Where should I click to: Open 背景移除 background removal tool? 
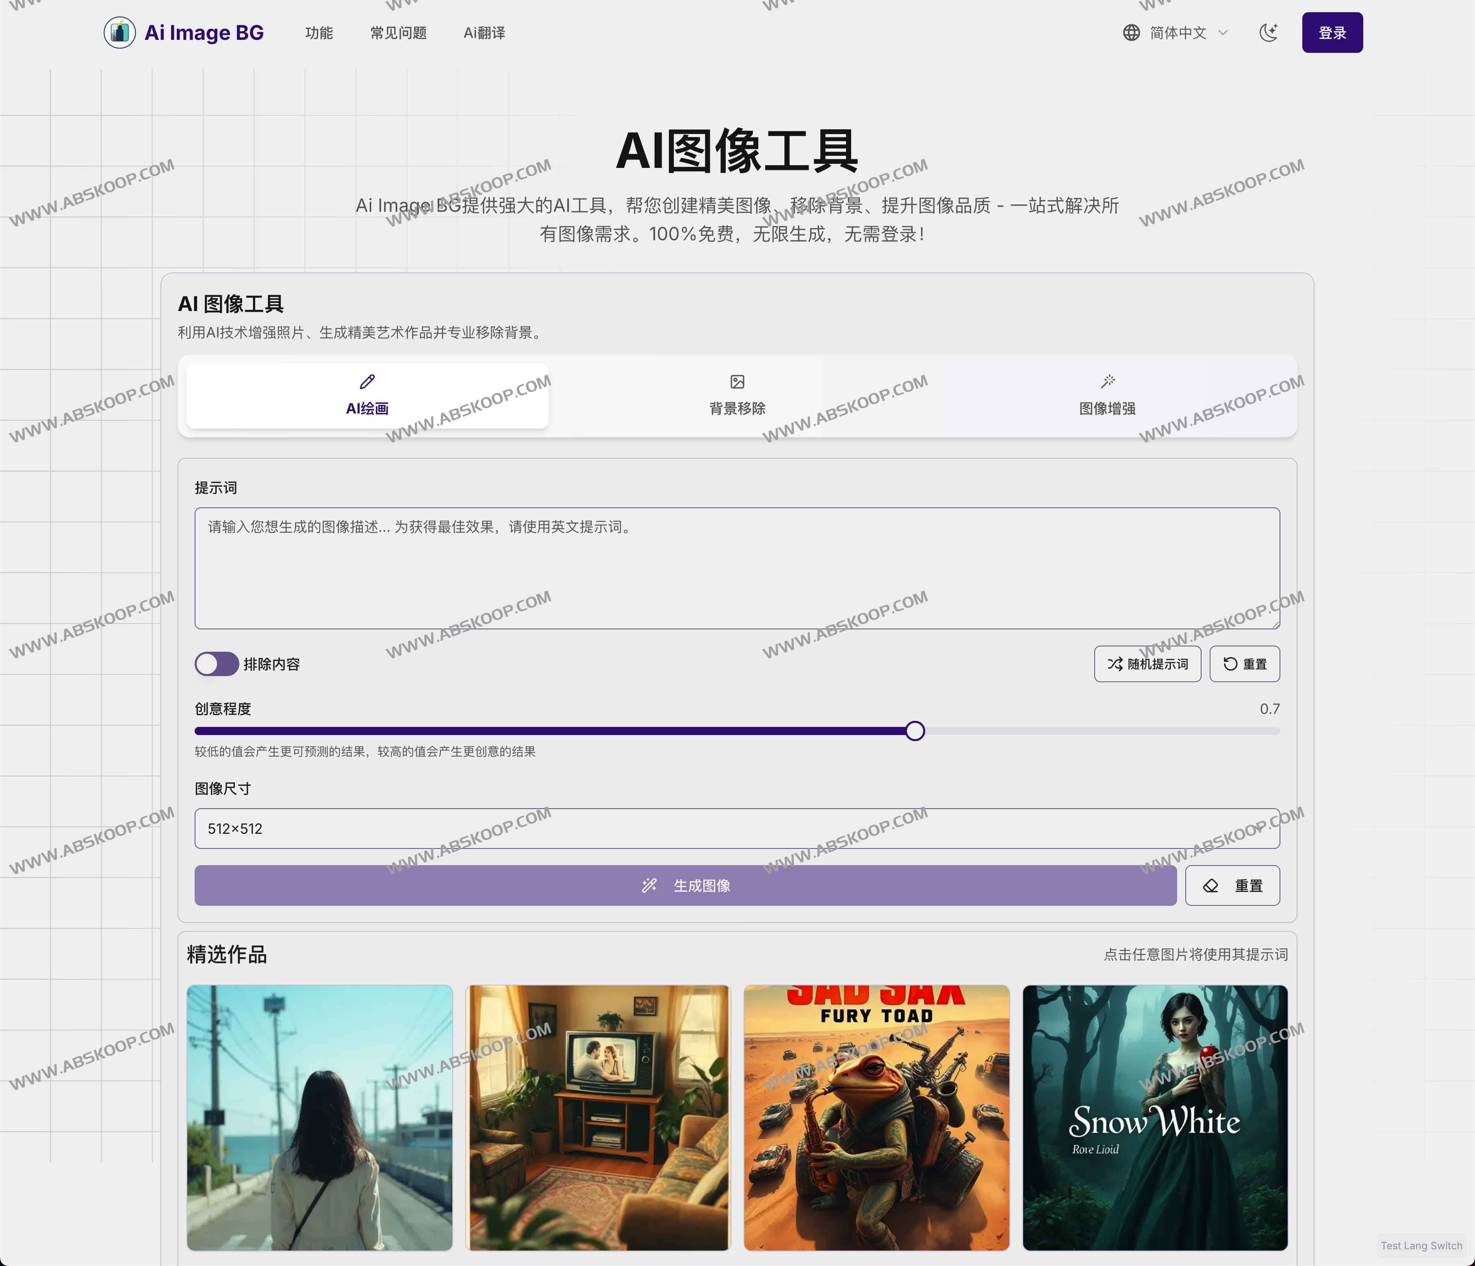tap(737, 396)
